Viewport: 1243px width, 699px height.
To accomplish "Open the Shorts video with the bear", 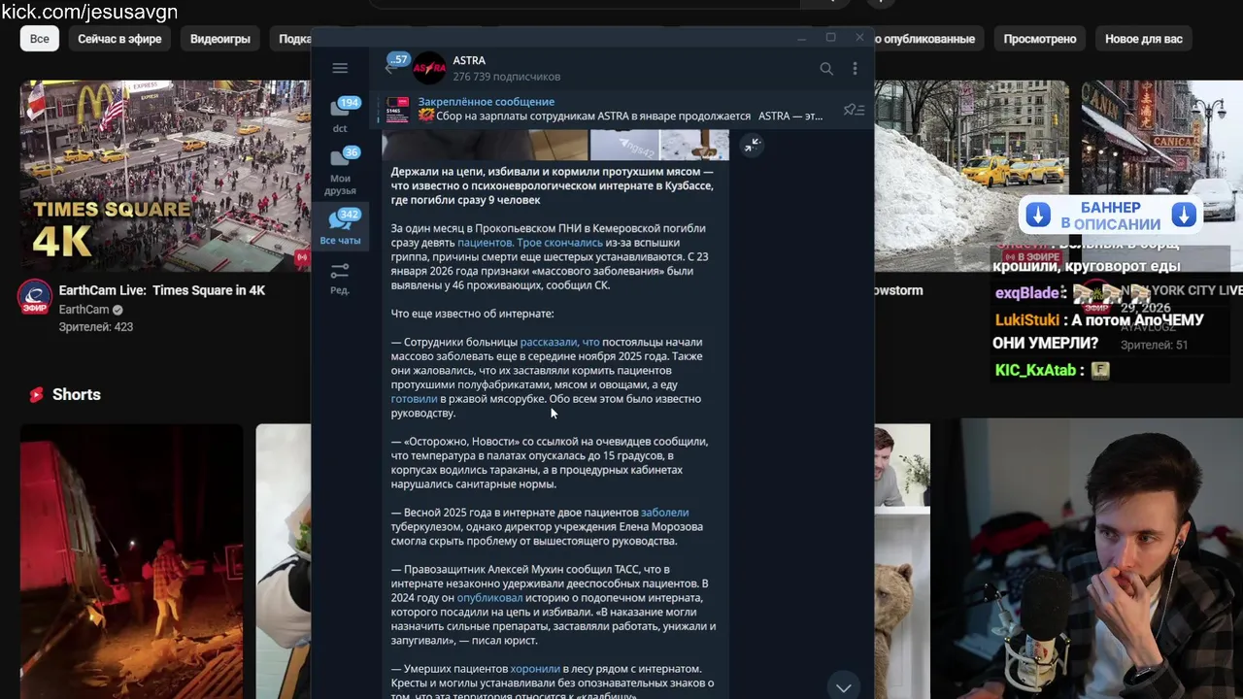I will [x=902, y=561].
